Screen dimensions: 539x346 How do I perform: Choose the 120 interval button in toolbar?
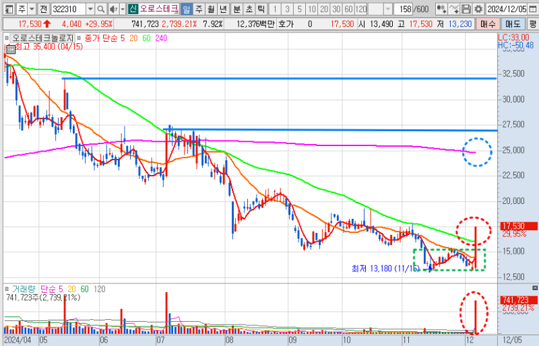click(361, 9)
